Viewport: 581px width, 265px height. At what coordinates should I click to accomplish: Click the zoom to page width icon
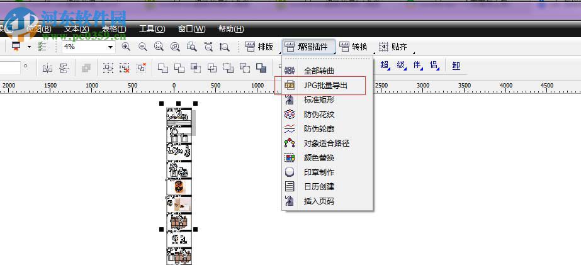(208, 47)
